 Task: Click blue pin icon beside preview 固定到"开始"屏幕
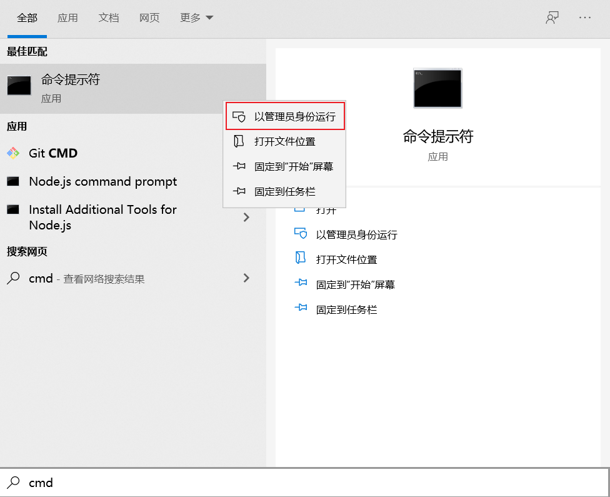tap(301, 283)
